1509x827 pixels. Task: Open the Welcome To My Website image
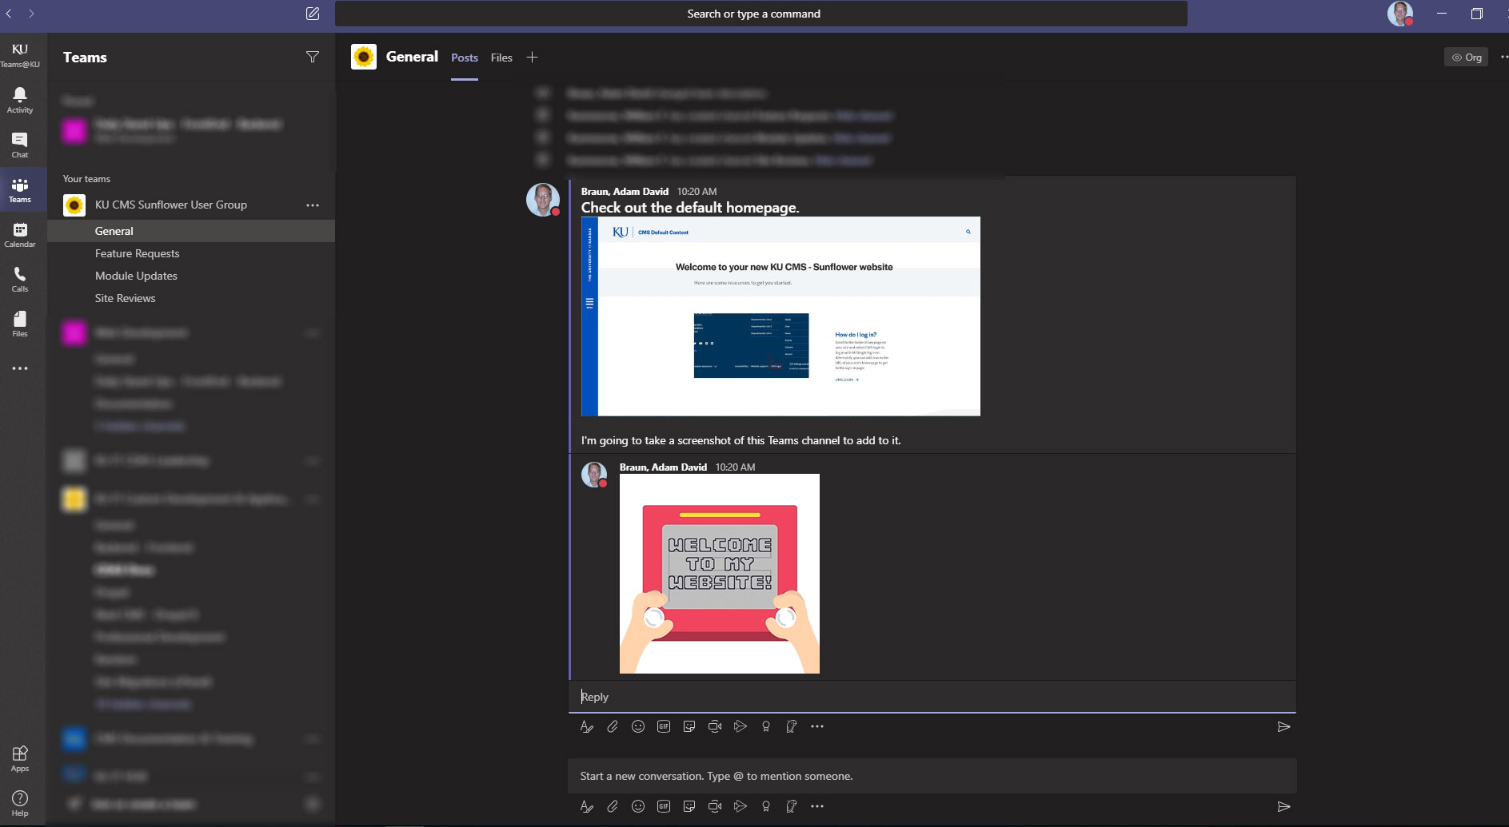coord(720,574)
